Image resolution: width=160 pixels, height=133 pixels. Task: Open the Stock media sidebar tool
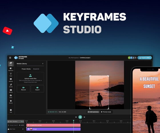[11, 96]
